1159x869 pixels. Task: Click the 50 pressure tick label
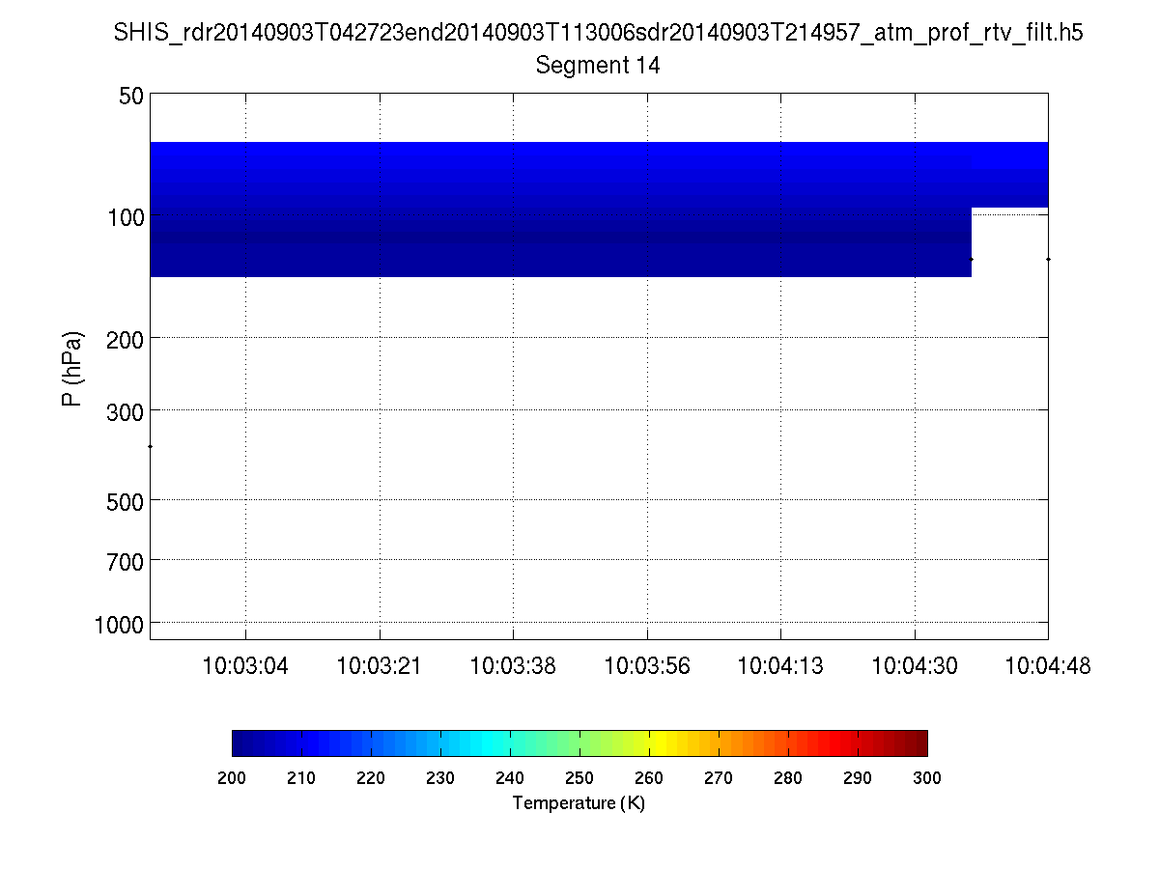point(132,96)
